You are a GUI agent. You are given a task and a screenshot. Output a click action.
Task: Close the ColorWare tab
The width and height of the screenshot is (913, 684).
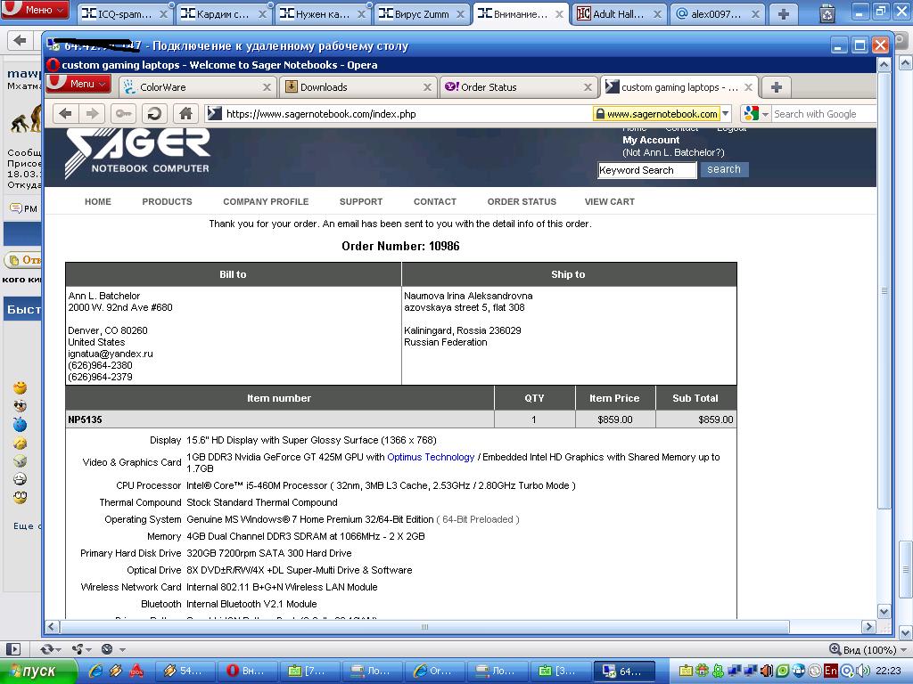coord(267,87)
